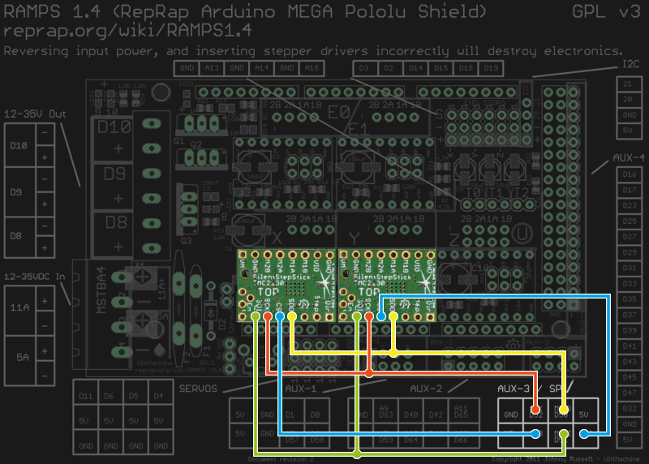Click the D17 cell in AUX-4

pos(630,190)
